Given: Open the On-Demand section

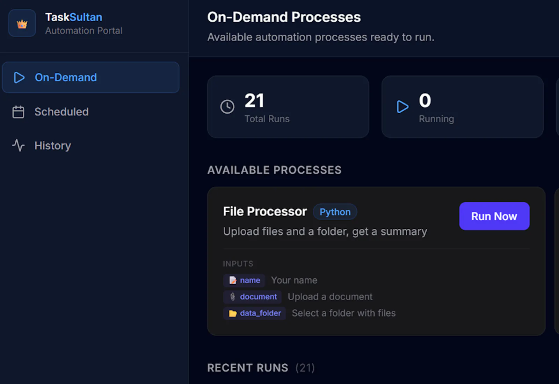Looking at the screenshot, I should [x=90, y=77].
